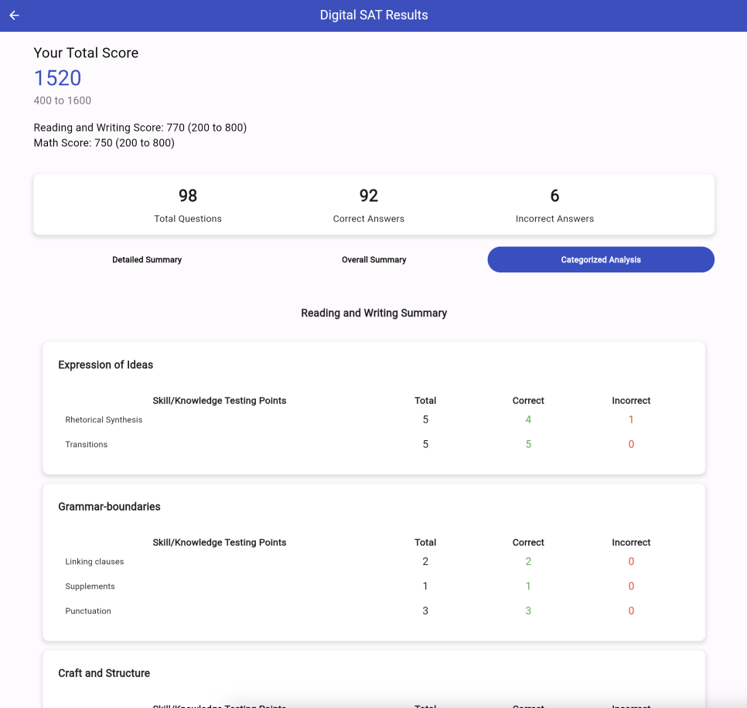The height and width of the screenshot is (708, 747).
Task: Click the Transitions skill row
Action: point(87,445)
